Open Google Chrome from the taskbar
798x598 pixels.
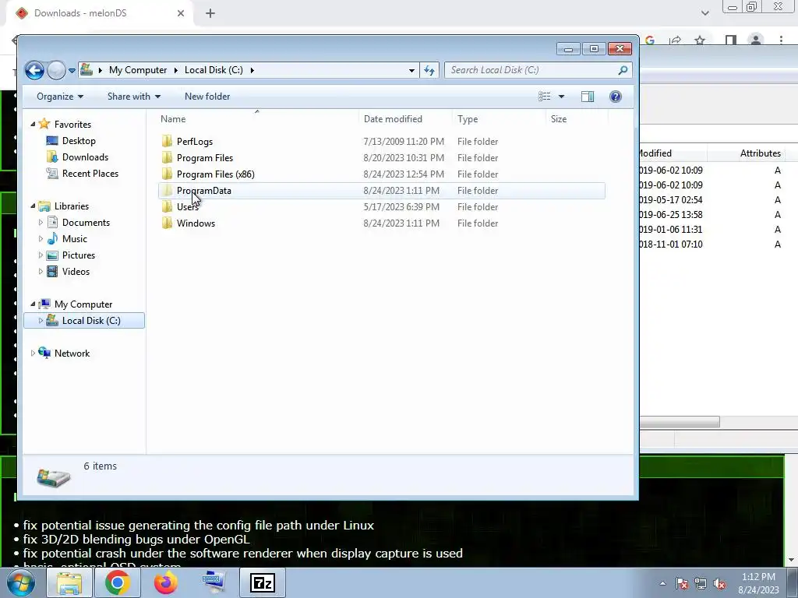coord(117,582)
